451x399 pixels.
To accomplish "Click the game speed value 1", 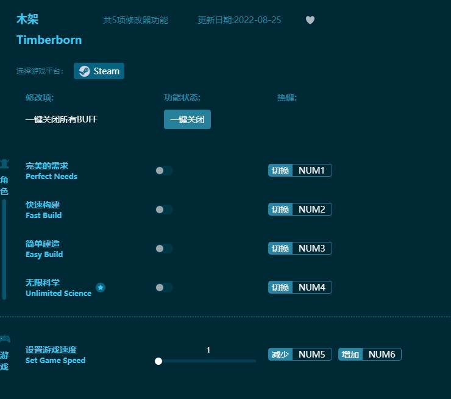I will coord(208,350).
